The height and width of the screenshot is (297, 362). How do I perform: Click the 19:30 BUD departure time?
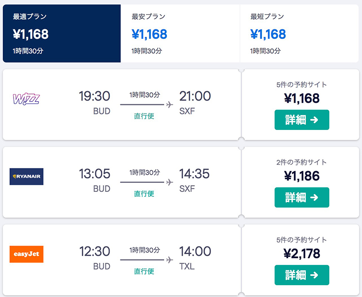coord(94,96)
